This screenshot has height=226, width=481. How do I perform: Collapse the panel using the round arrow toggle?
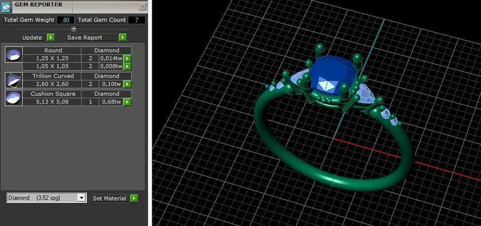74,29
